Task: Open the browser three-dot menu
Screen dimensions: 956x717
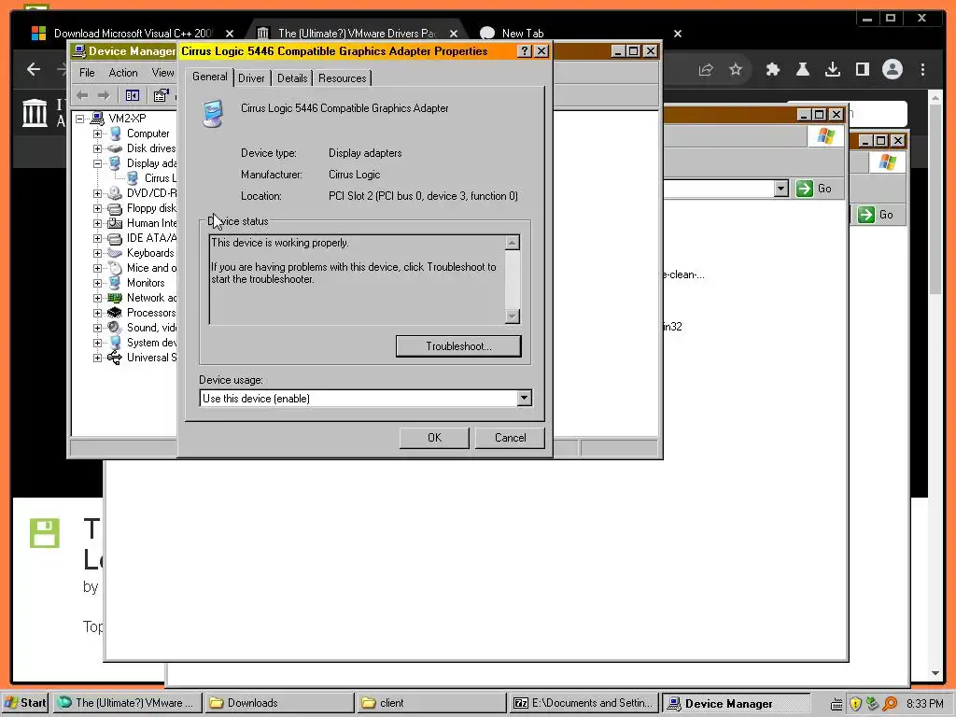Action: click(x=922, y=69)
